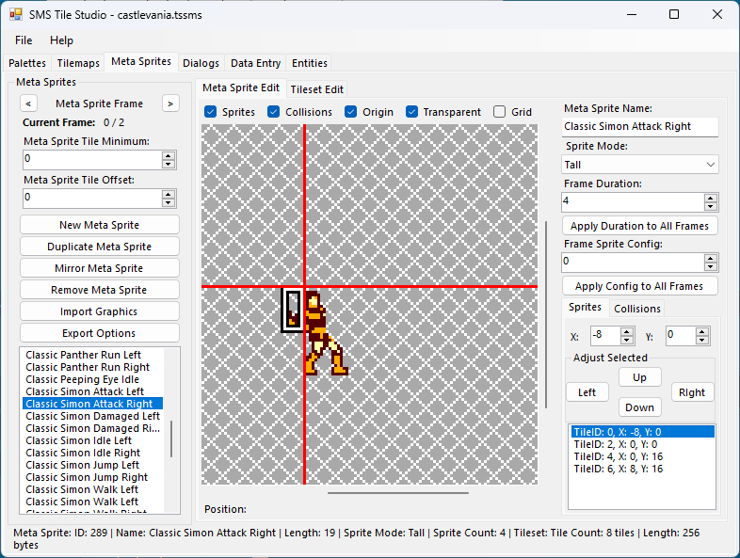The width and height of the screenshot is (740, 558).
Task: Switch to the Tilemaps tab
Action: pyautogui.click(x=78, y=63)
